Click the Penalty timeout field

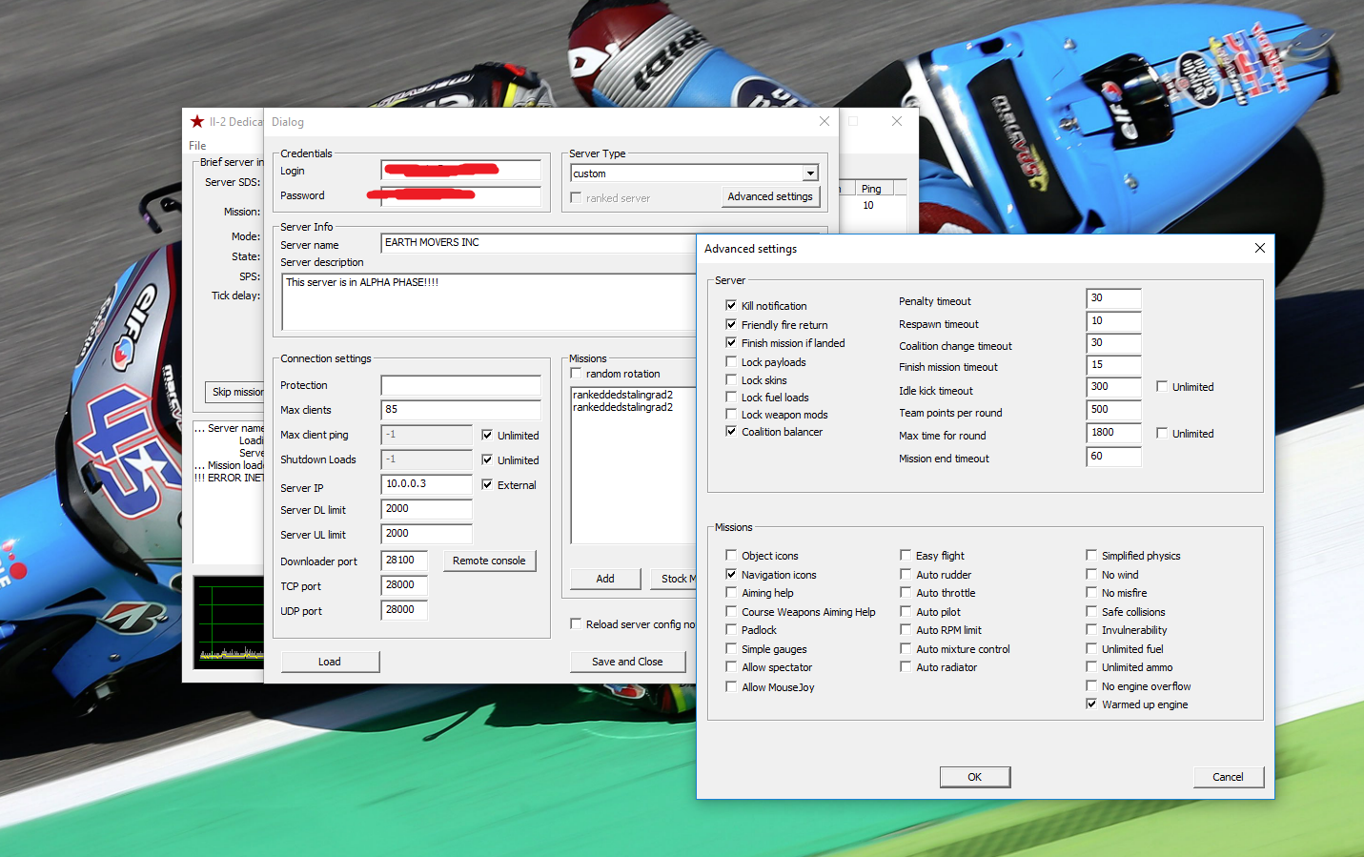1113,298
